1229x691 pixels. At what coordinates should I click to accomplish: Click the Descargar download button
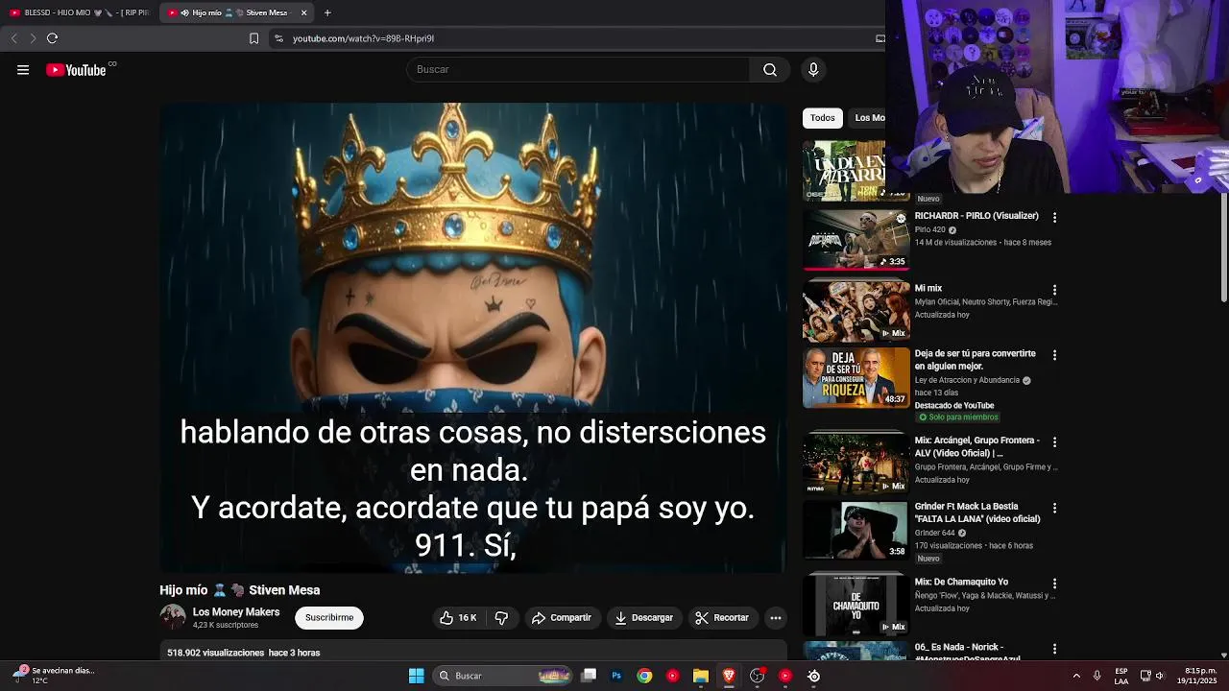[x=643, y=618]
